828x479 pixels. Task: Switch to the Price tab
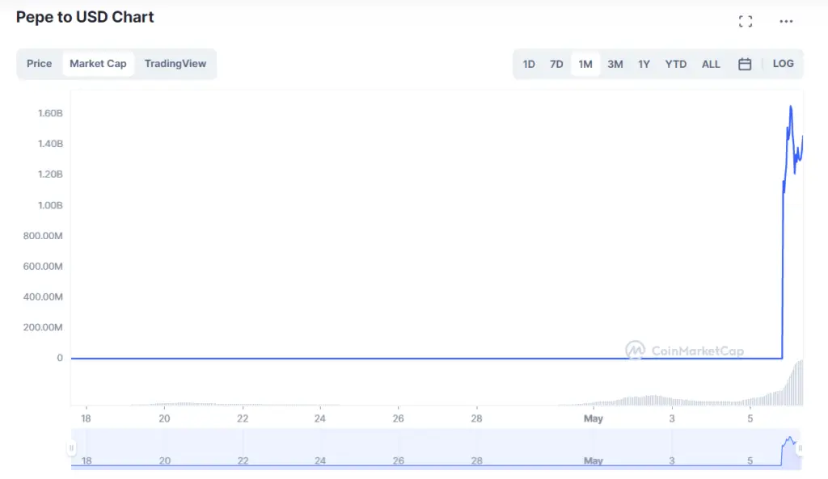[x=39, y=64]
